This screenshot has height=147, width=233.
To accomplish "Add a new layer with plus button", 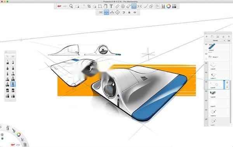I will coord(207,36).
